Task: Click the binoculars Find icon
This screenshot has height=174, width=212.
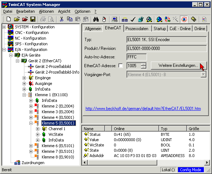Action: (x=96, y=19)
